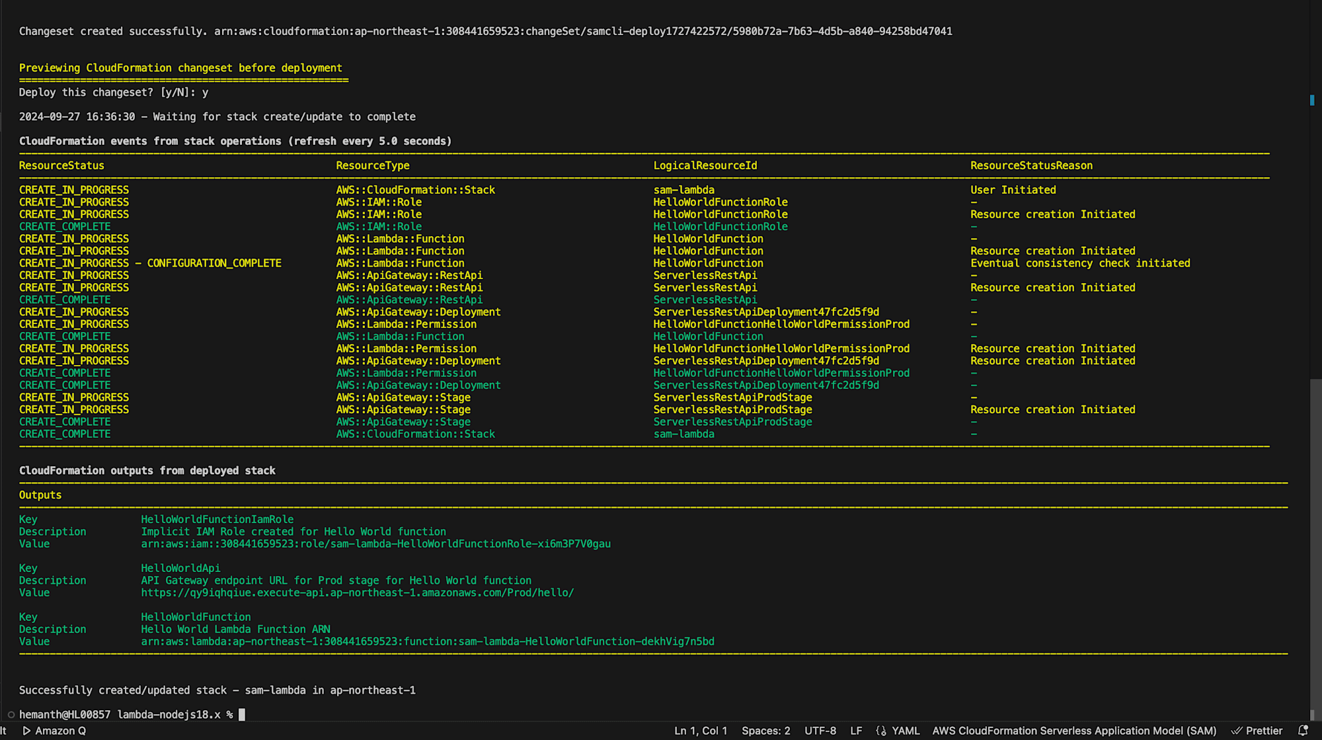
Task: Select the LF line ending icon in status bar
Action: coord(856,731)
